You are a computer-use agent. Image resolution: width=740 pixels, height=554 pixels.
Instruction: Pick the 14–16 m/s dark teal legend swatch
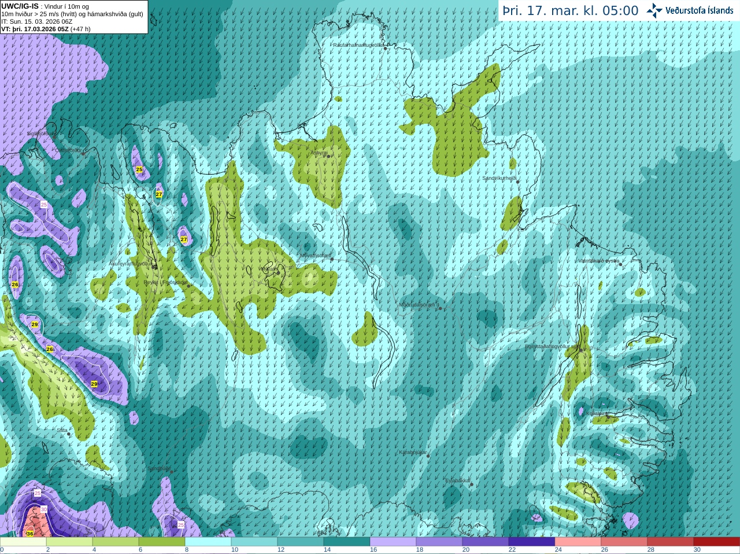347,542
